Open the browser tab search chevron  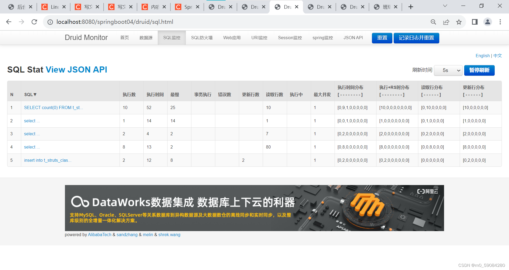[x=445, y=5]
